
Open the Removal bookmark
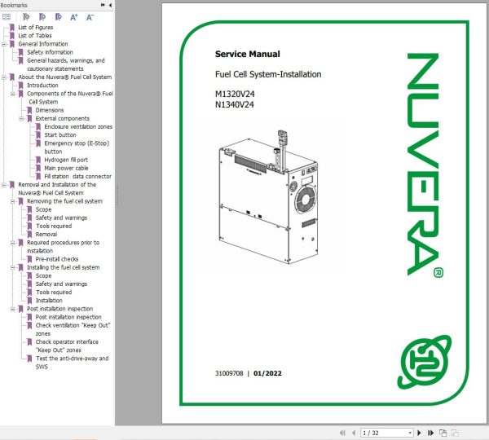[46, 234]
